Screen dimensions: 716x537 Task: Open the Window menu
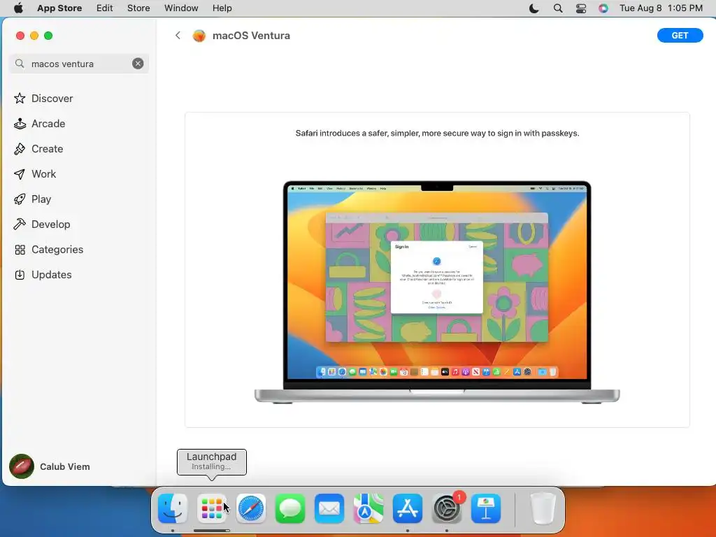click(181, 8)
